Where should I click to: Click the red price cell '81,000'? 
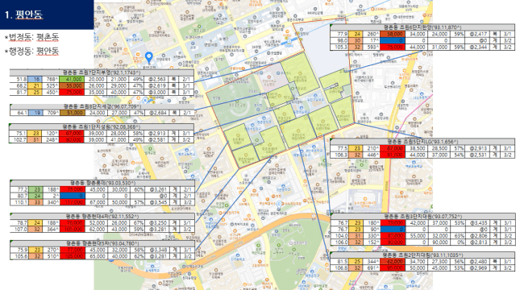[393, 155]
